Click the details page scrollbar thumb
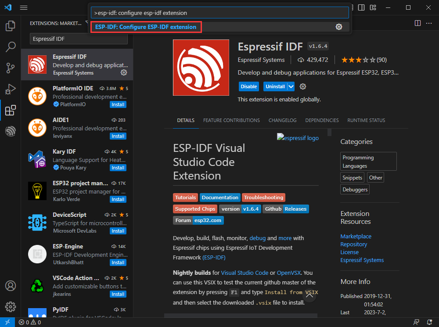The height and width of the screenshot is (327, 439). [330, 132]
